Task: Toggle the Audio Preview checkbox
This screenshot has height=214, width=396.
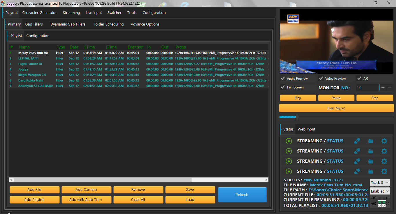Action: coord(283,79)
